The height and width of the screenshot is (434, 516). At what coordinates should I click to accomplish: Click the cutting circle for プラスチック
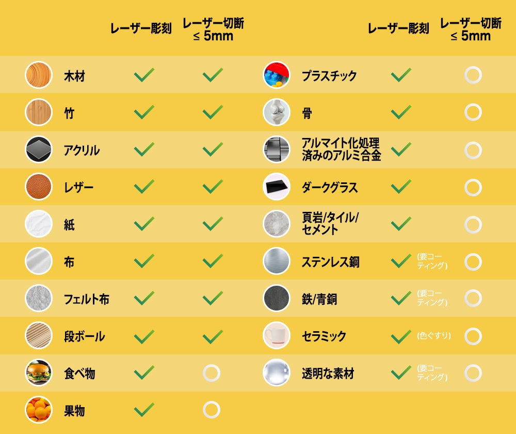[x=473, y=75]
